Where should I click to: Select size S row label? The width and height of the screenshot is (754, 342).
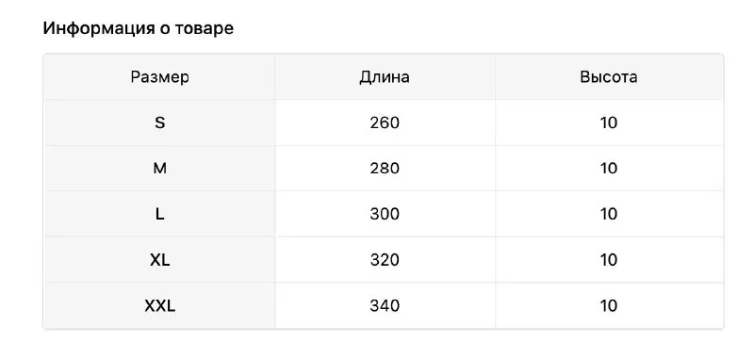click(x=160, y=122)
